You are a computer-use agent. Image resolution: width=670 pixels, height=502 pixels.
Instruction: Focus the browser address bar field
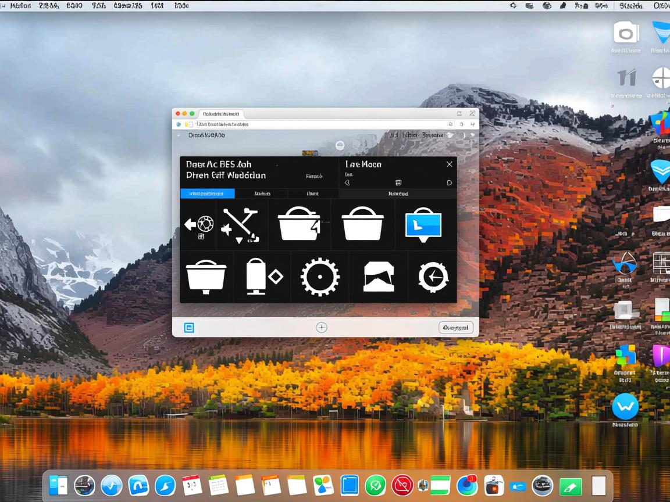[320, 124]
